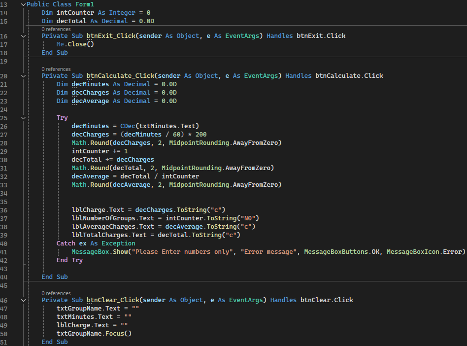Click 'CDec' function call
467x346 pixels.
pyautogui.click(x=128, y=126)
